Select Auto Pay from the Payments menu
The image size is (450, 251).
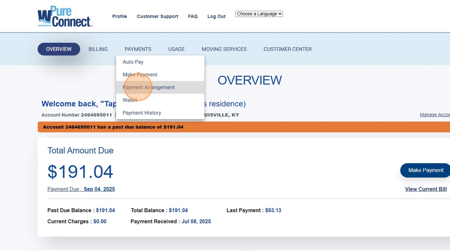point(133,62)
